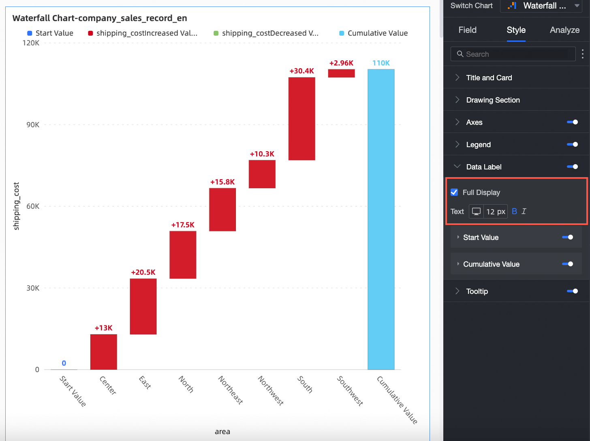Turn off the Data Label switch
This screenshot has width=590, height=441.
click(573, 167)
